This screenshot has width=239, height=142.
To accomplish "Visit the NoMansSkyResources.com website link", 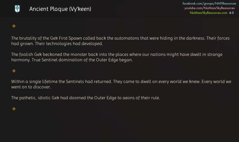I will tap(208, 13).
